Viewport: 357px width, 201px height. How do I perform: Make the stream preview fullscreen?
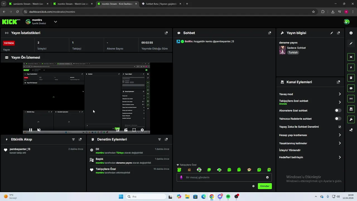[x=134, y=130]
